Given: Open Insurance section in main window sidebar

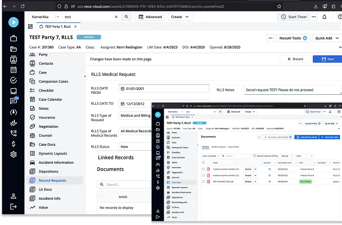Looking at the screenshot, I should (55, 118).
